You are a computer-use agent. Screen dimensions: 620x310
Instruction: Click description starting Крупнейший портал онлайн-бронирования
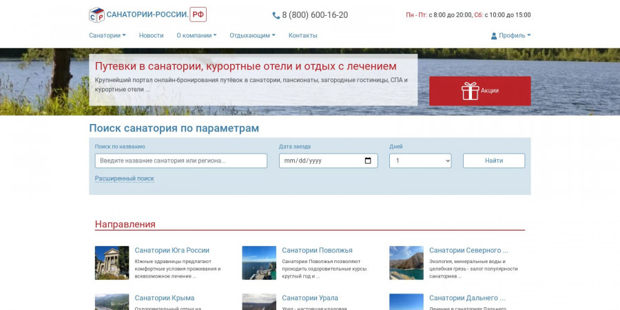251,85
